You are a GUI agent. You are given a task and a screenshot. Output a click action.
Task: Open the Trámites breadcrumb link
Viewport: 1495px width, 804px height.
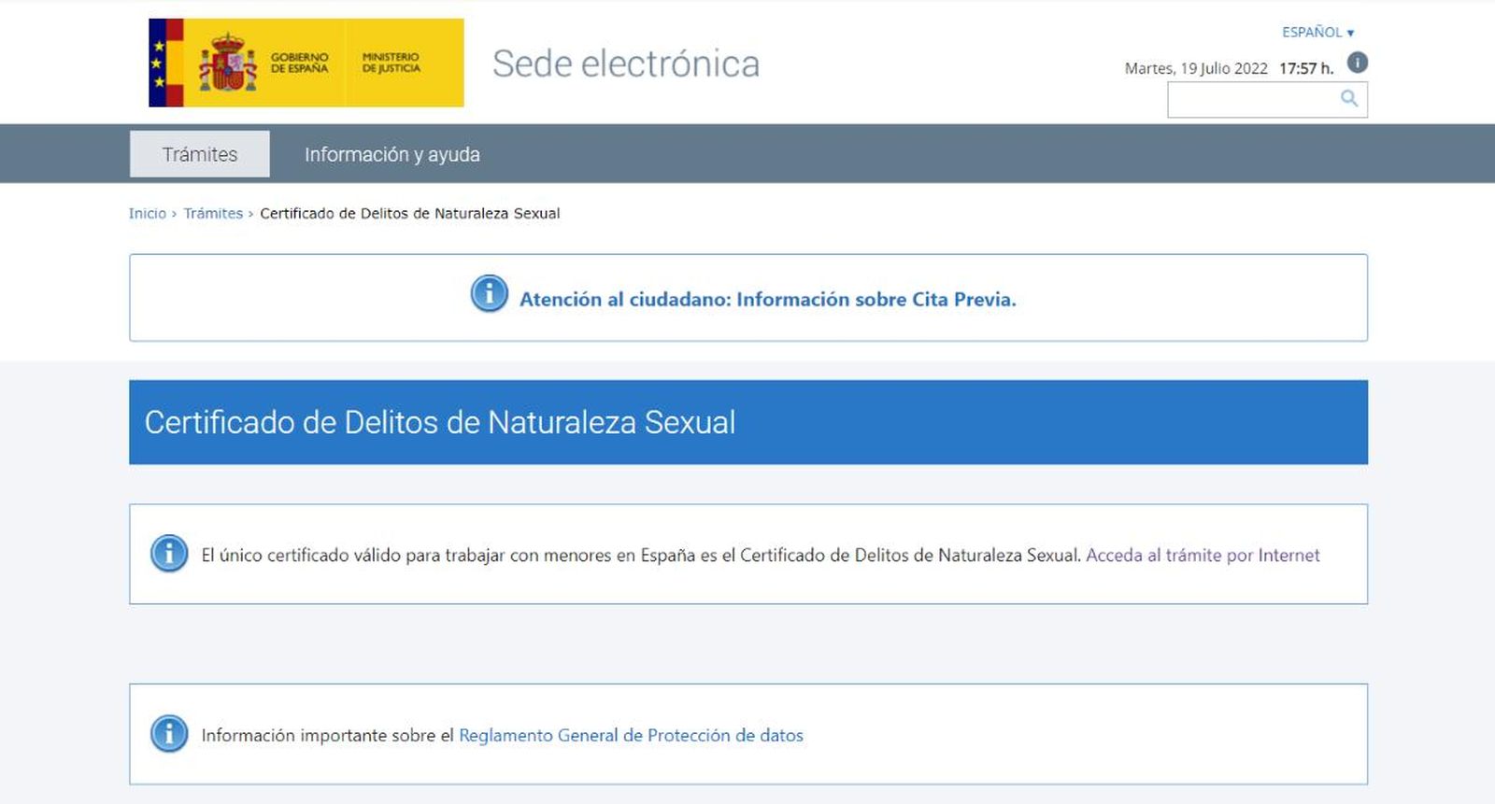(x=213, y=213)
